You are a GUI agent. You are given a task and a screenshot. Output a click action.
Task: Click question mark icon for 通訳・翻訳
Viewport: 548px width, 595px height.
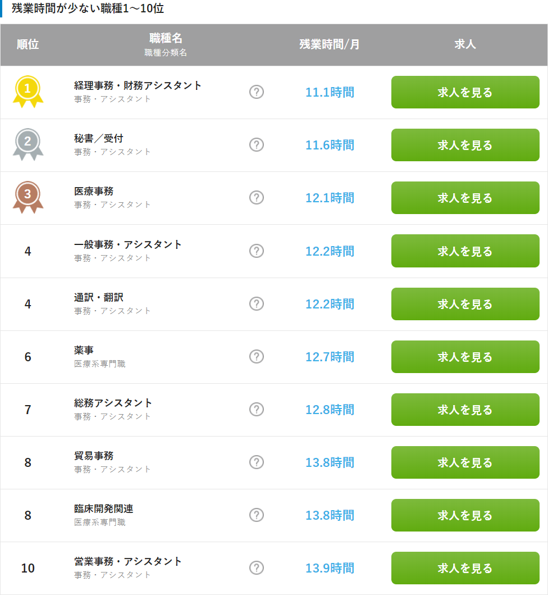click(257, 303)
